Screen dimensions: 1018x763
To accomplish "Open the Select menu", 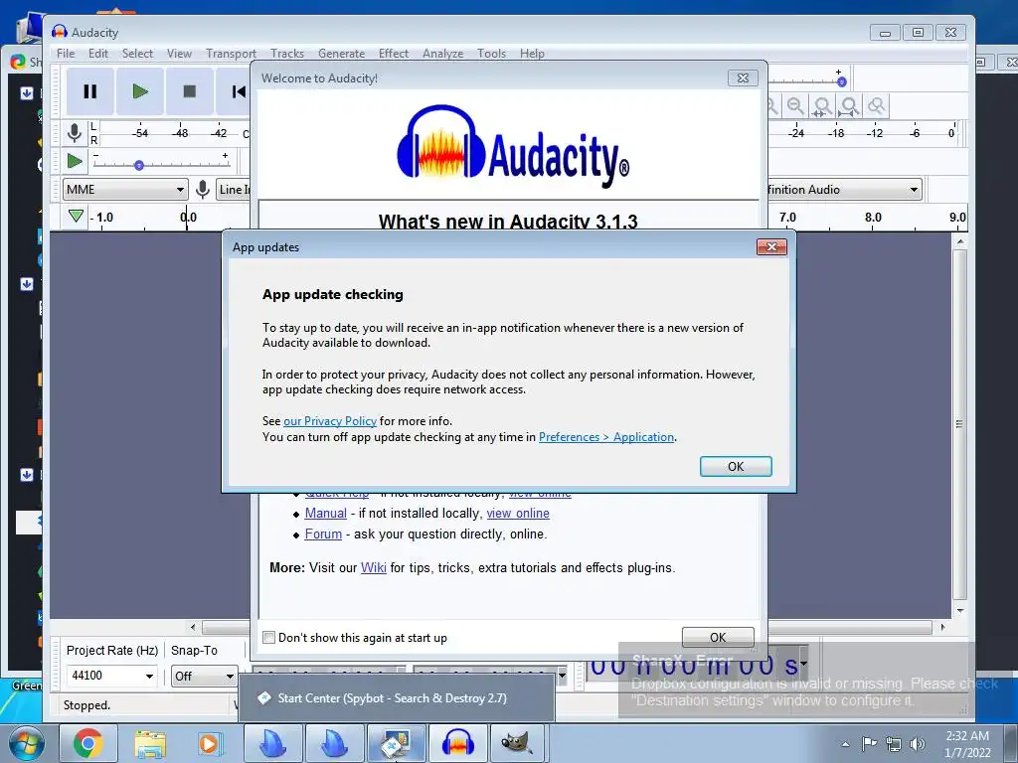I will click(137, 54).
